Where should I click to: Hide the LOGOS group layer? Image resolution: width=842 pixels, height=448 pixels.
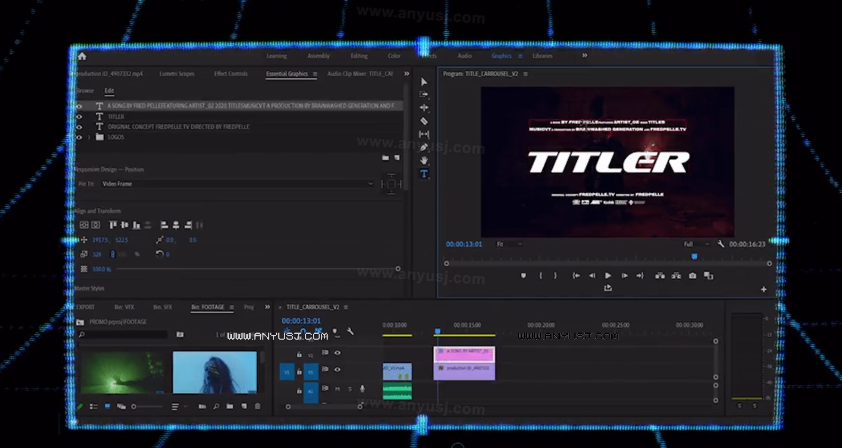(79, 138)
